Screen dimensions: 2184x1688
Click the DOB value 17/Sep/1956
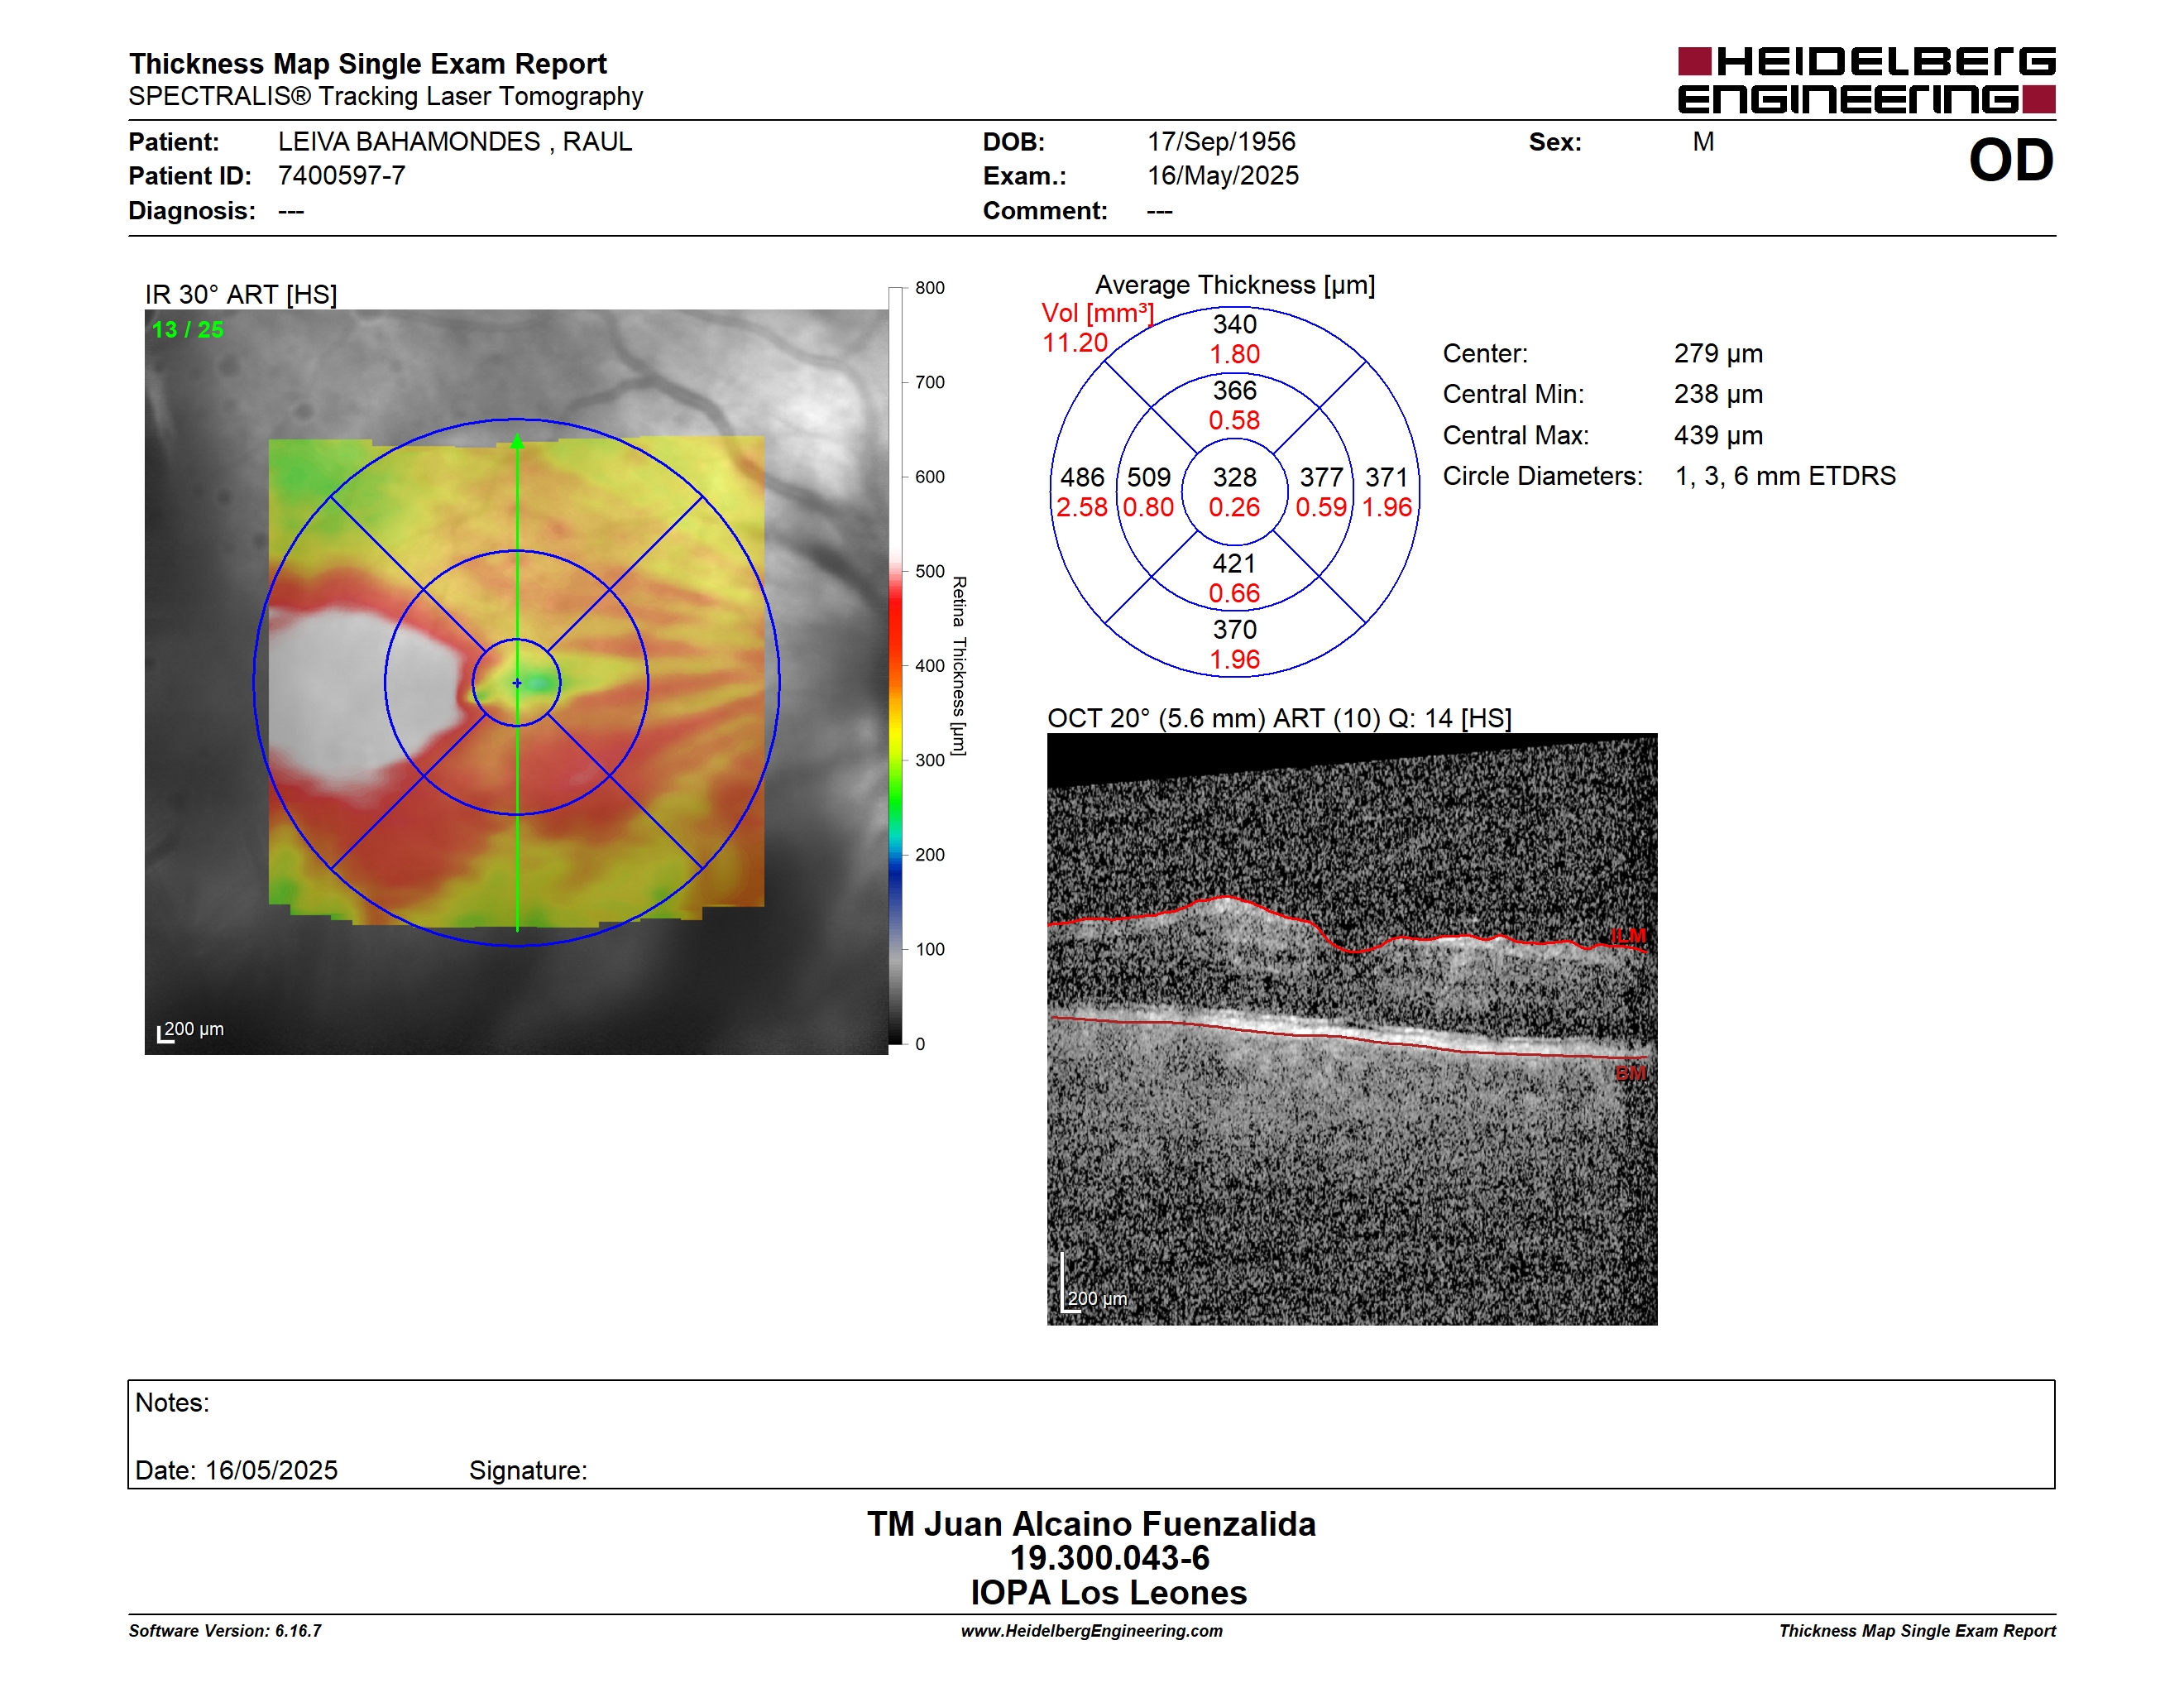pos(1221,142)
